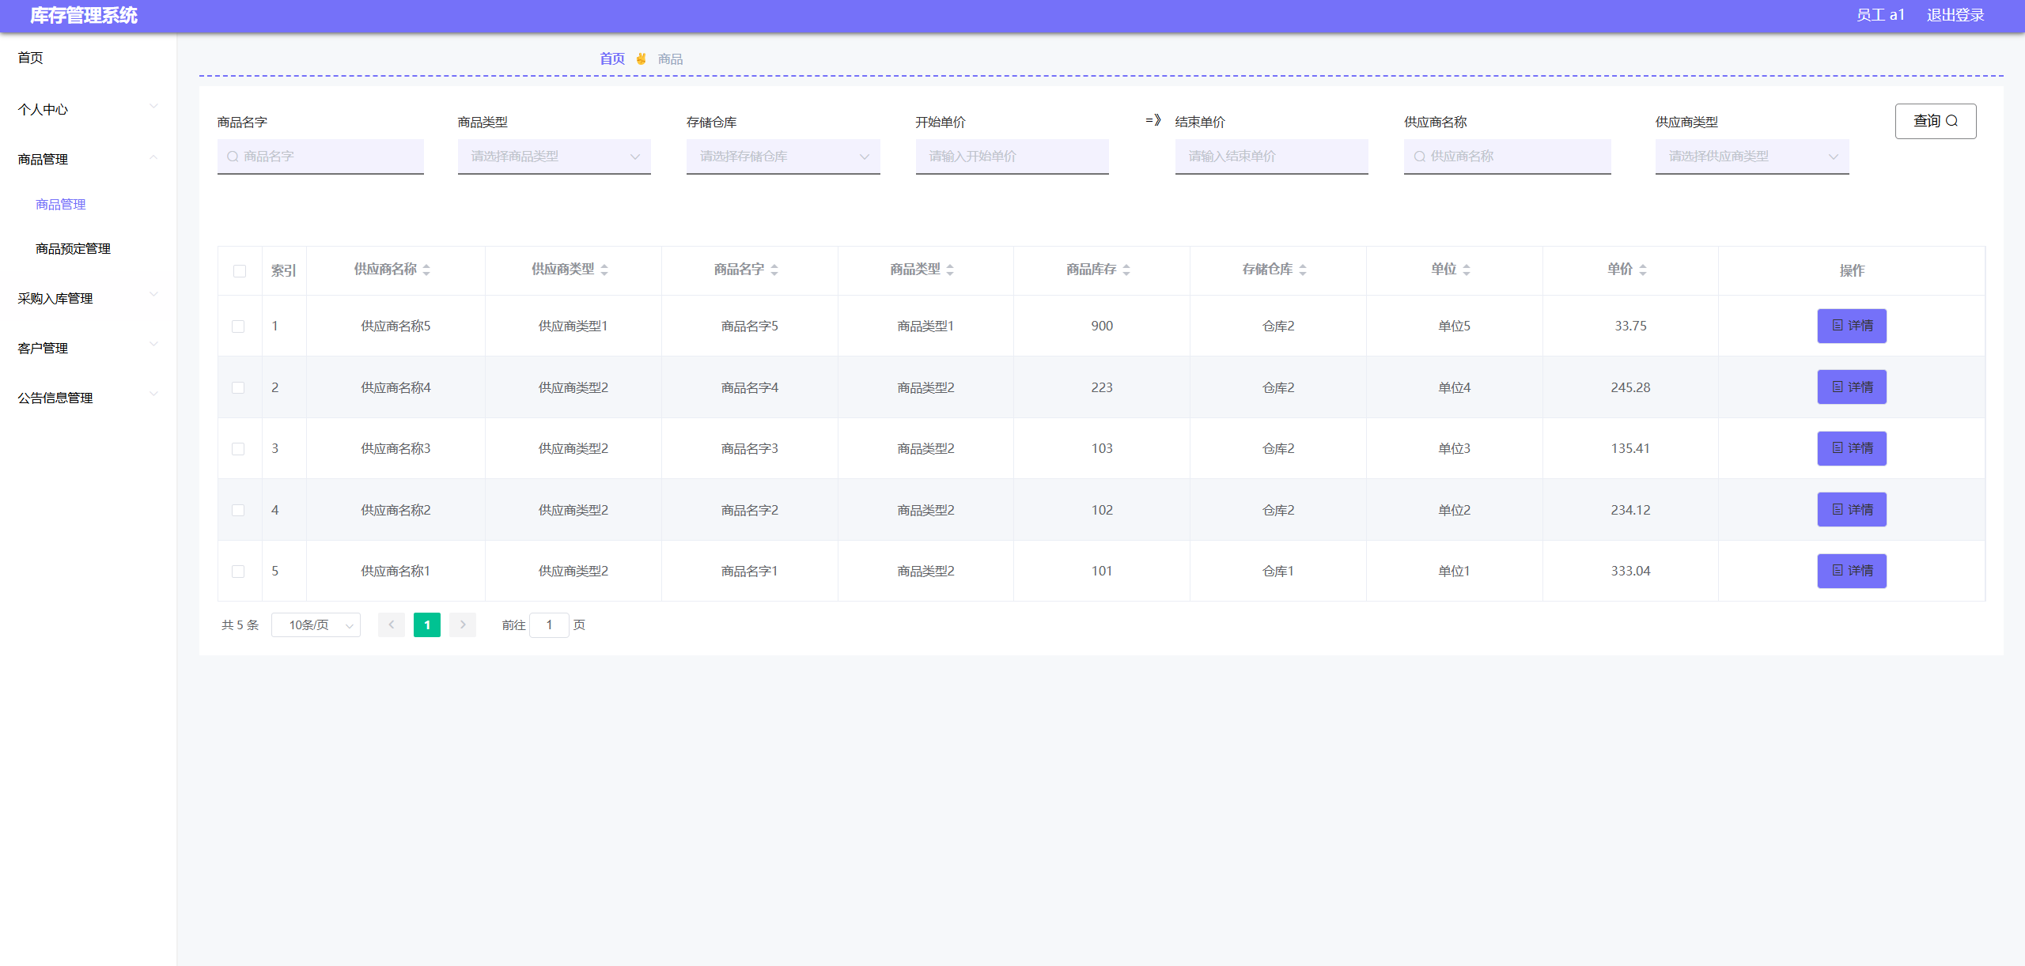Open 商品预定管理 in the sidebar
Image resolution: width=2025 pixels, height=966 pixels.
point(73,248)
